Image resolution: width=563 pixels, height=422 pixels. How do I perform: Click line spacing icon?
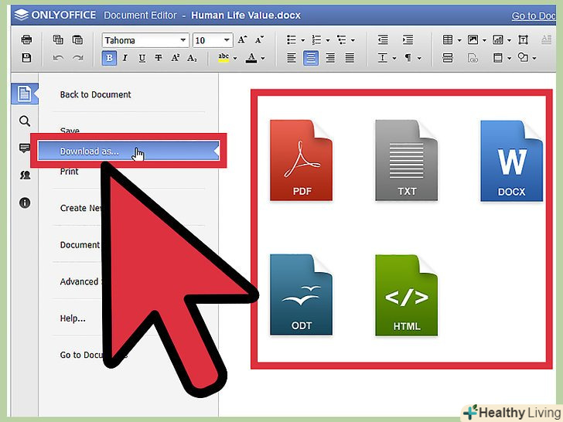pos(383,58)
